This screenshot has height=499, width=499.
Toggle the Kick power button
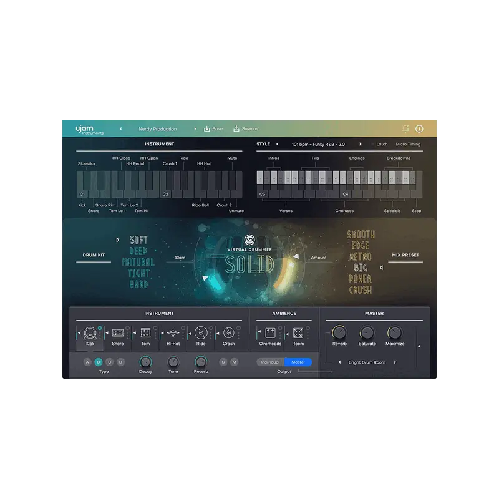[x=100, y=328]
